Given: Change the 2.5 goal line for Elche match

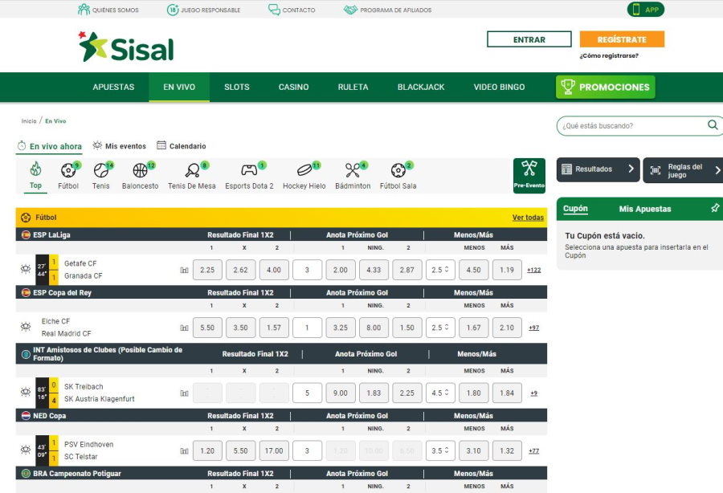Looking at the screenshot, I should pyautogui.click(x=440, y=328).
